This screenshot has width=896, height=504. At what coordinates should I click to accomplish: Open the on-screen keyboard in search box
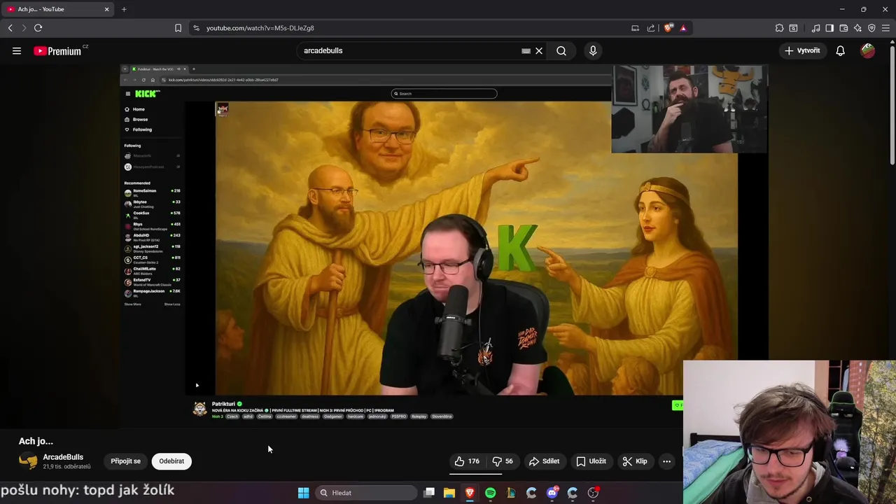click(526, 50)
